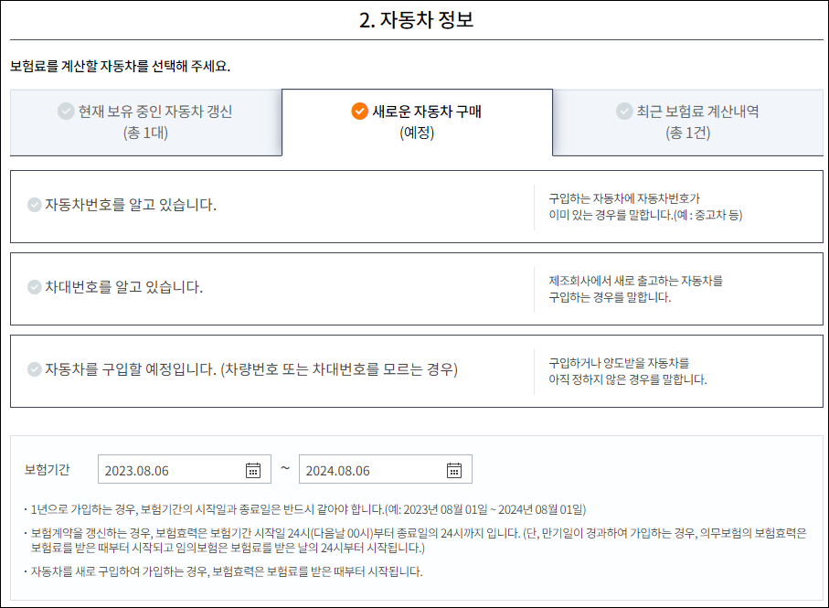Select 자동차번호를 알고 있습니다 option
The width and height of the screenshot is (829, 608).
point(417,207)
